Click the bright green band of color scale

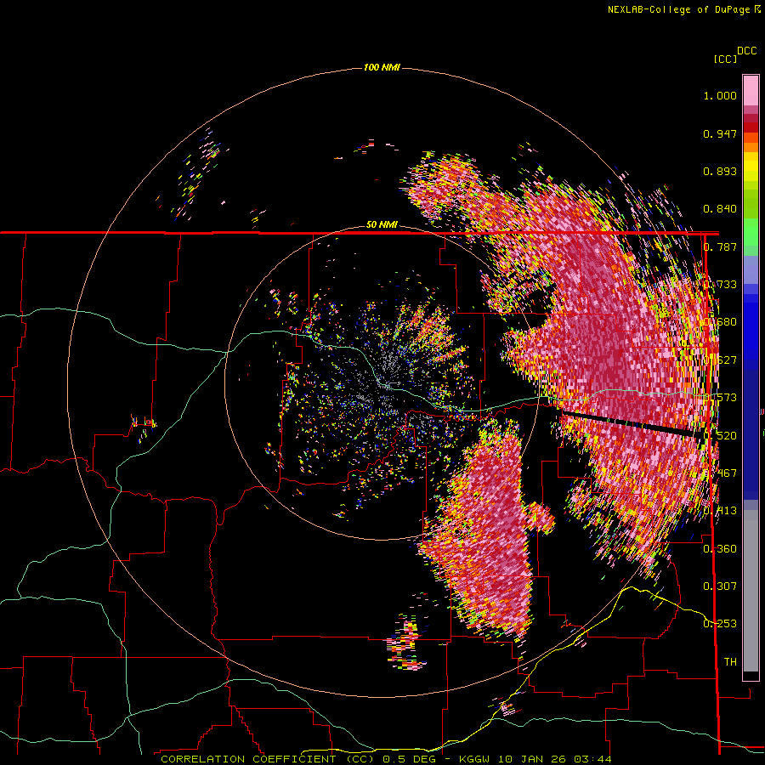(751, 232)
